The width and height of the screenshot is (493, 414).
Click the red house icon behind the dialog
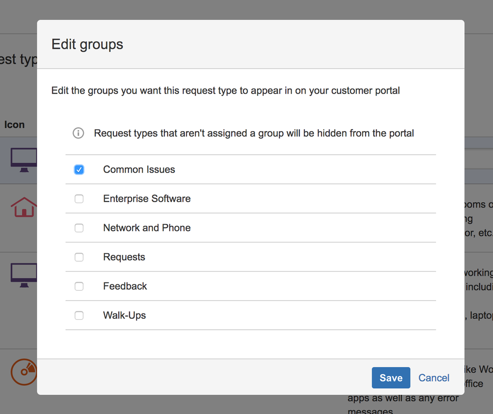[x=24, y=207]
